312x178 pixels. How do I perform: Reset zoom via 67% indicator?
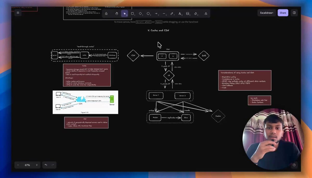(x=27, y=165)
